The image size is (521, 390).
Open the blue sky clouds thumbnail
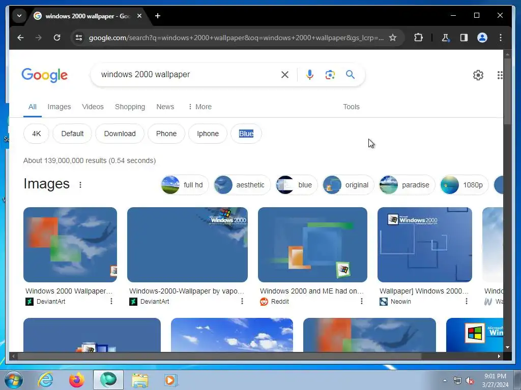click(232, 335)
